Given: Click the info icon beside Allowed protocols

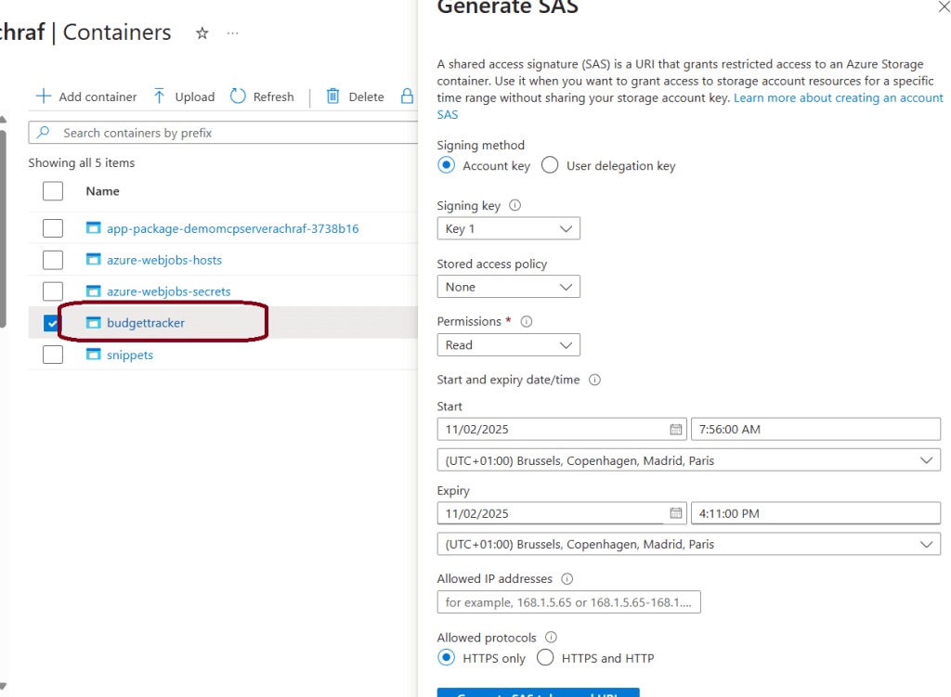Looking at the screenshot, I should click(x=551, y=638).
